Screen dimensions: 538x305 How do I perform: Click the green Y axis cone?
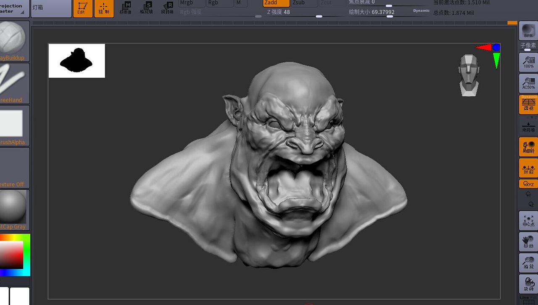point(496,60)
